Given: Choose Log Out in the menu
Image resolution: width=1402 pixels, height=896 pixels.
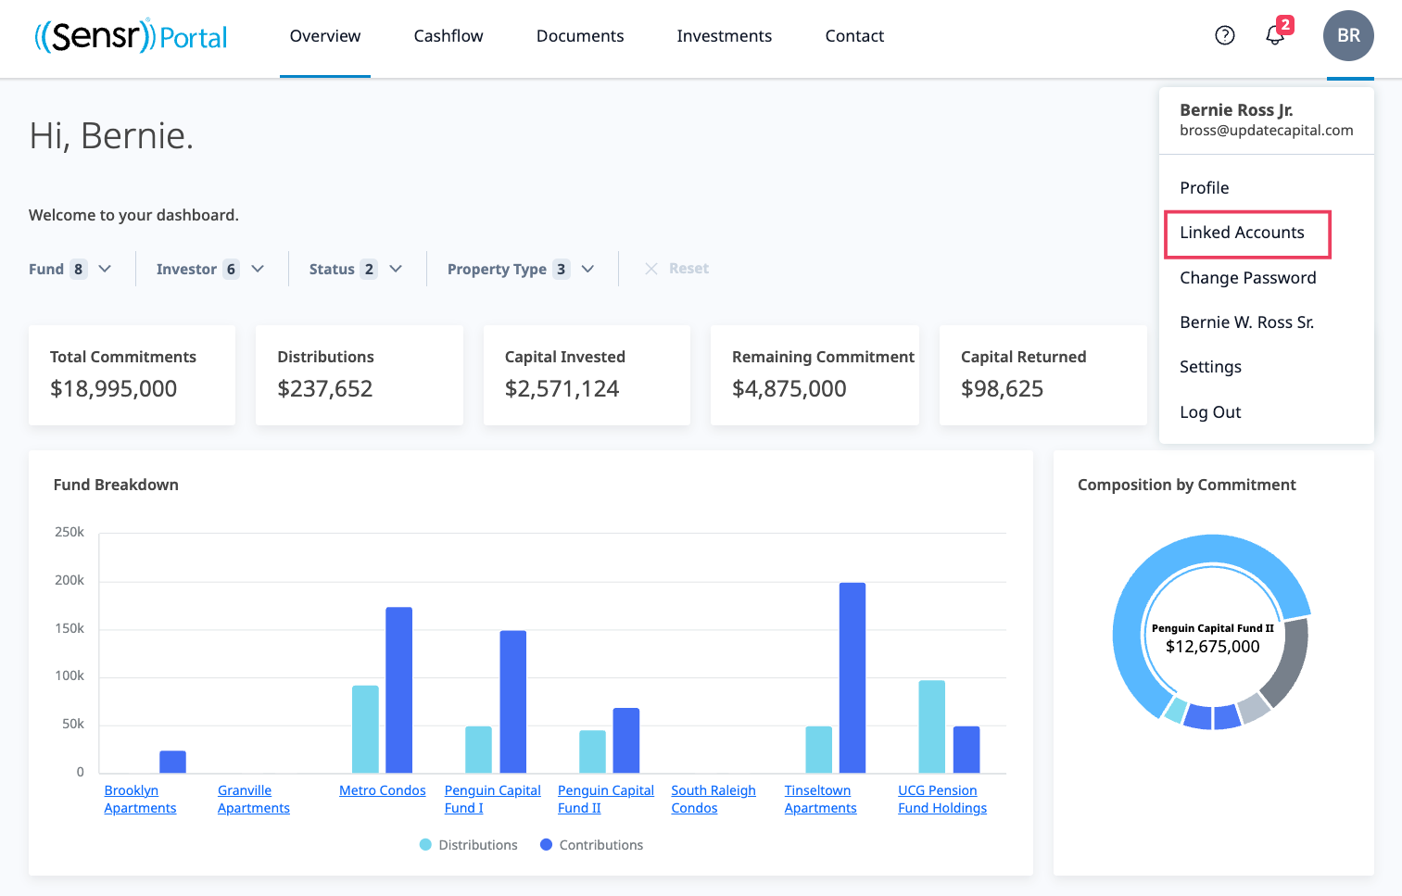Looking at the screenshot, I should point(1209,412).
